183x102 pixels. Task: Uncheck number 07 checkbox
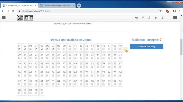[53, 49]
